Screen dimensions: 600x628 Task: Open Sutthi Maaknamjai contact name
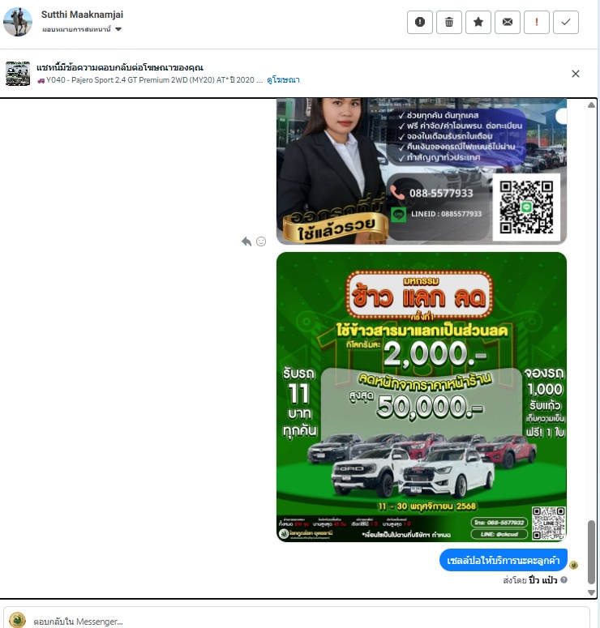(x=82, y=15)
